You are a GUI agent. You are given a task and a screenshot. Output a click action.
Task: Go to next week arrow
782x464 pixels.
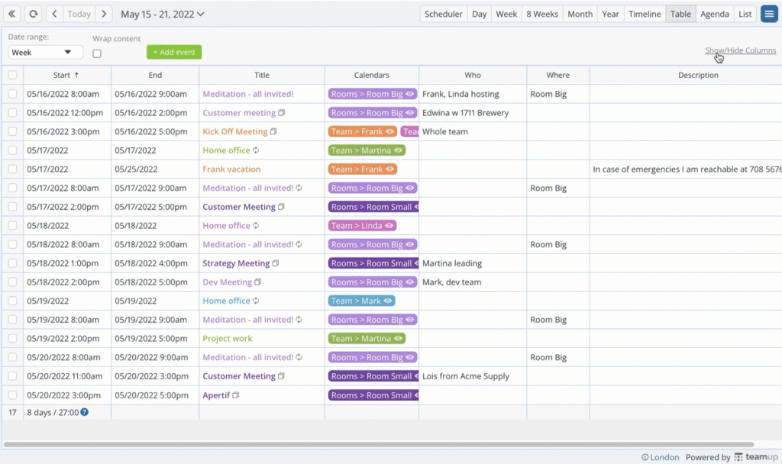(x=104, y=14)
